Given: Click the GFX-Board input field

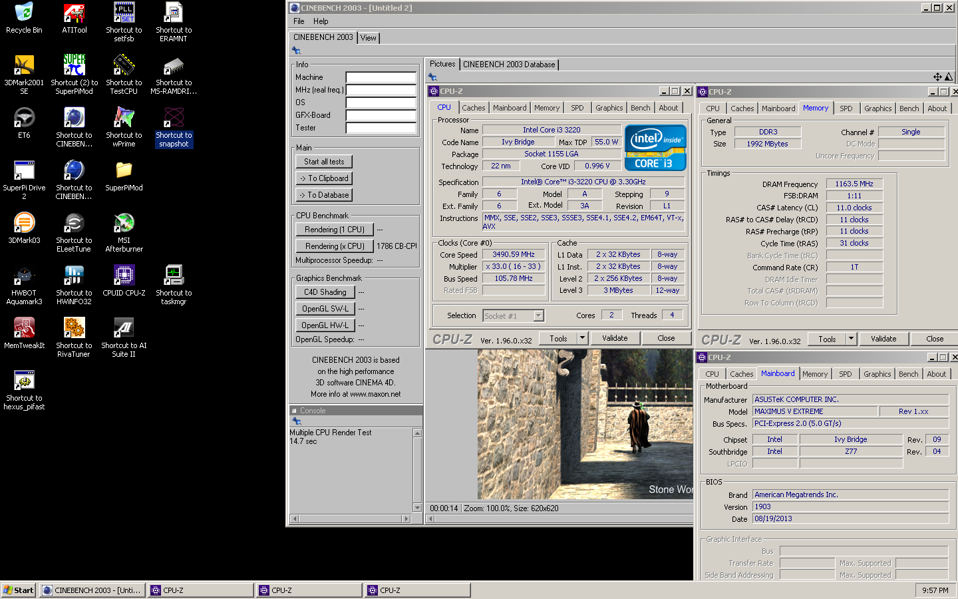Looking at the screenshot, I should click(x=381, y=115).
